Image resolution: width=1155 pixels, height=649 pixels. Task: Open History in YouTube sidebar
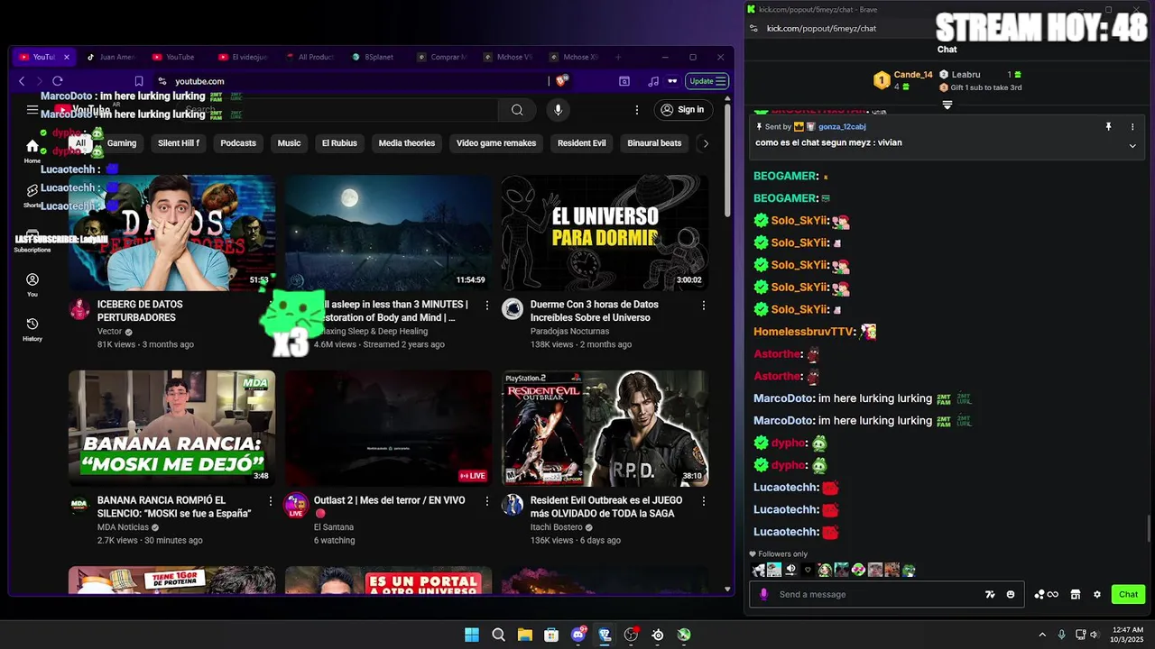(32, 329)
